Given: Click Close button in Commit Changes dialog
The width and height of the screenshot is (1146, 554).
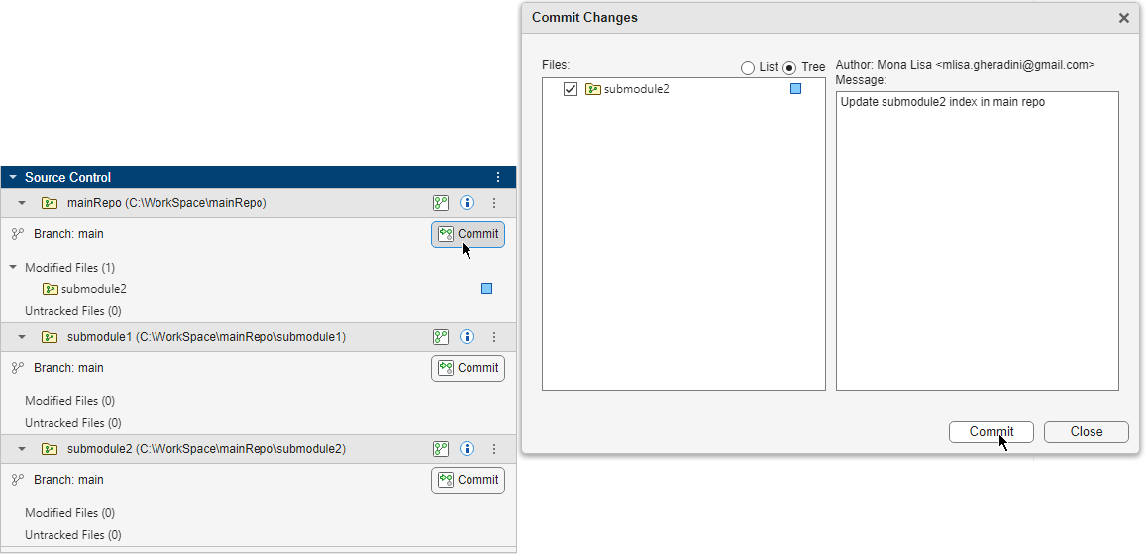Looking at the screenshot, I should pos(1086,432).
